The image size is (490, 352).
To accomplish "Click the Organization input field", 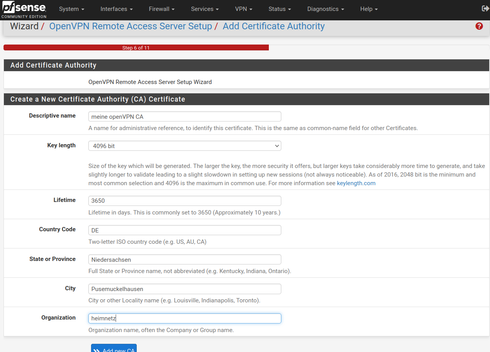I will 185,318.
